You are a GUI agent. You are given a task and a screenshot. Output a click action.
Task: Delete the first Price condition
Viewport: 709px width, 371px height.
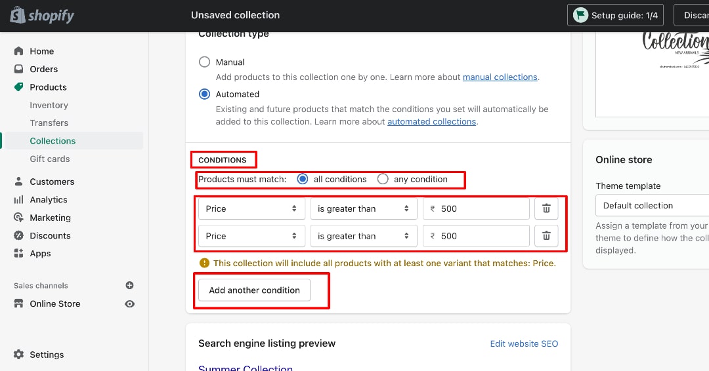(546, 208)
